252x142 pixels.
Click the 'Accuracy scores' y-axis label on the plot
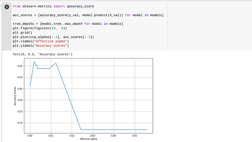[15, 96]
